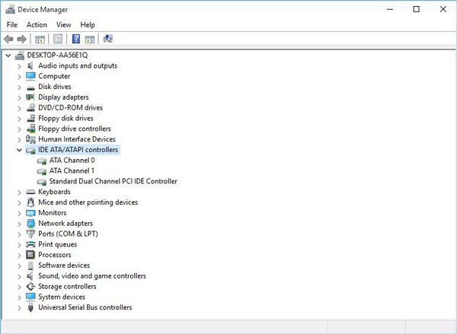Viewport: 457px width, 334px height.
Task: Select the ATA Channel 1 entry
Action: [72, 170]
